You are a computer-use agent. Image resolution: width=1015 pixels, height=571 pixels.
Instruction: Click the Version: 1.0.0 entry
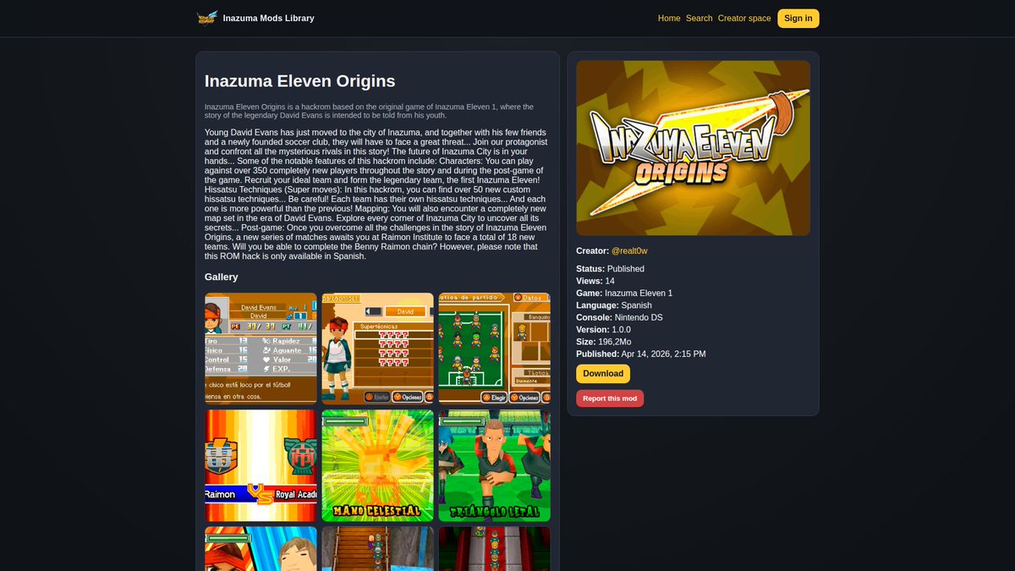[603, 330]
